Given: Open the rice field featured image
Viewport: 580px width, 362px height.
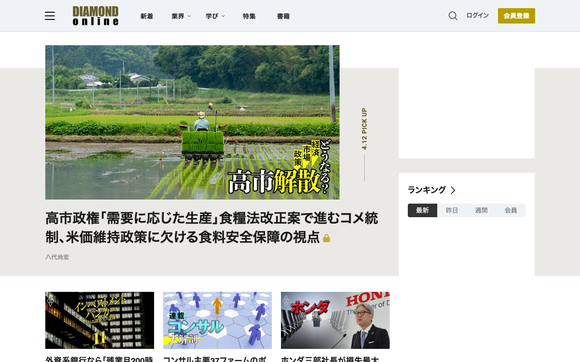Looking at the screenshot, I should click(x=192, y=122).
